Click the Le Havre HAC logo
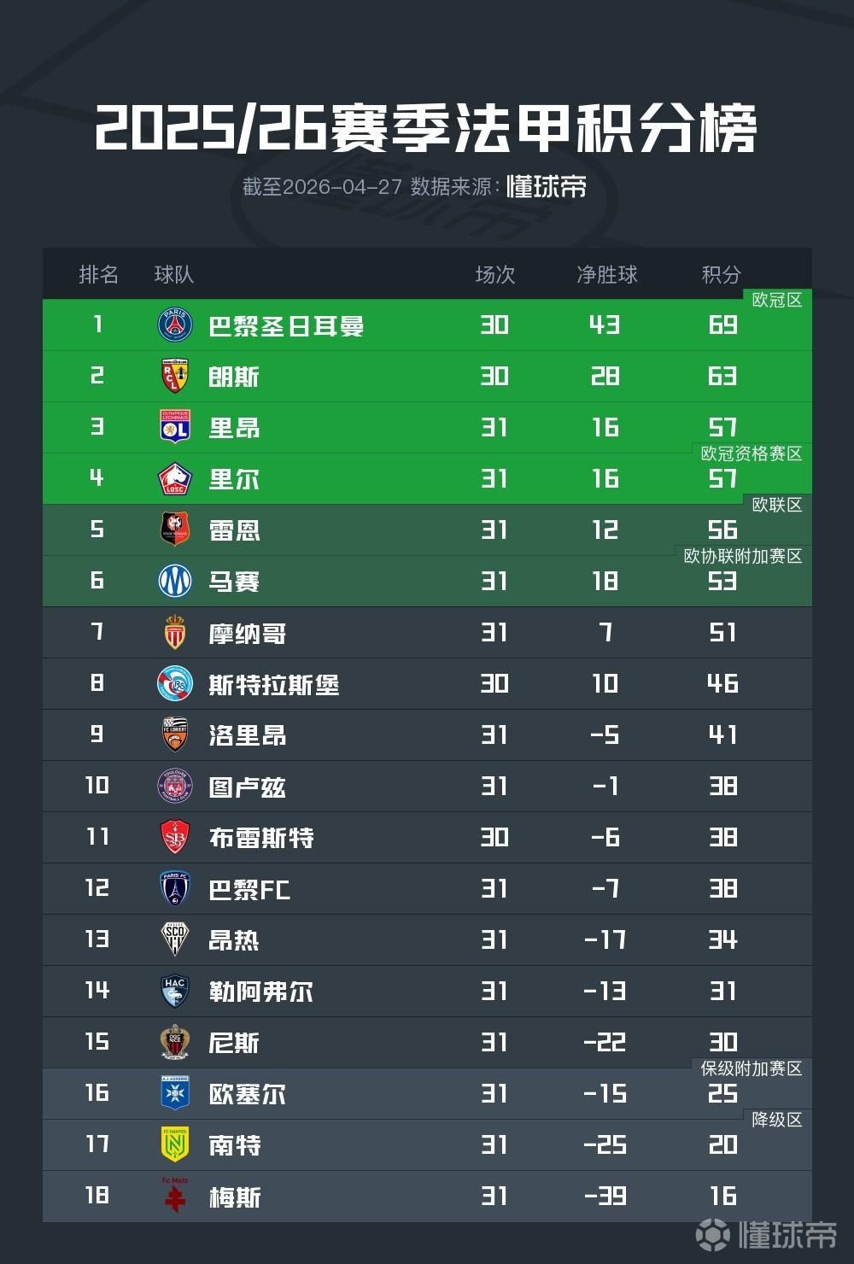The image size is (854, 1264). pyautogui.click(x=175, y=991)
